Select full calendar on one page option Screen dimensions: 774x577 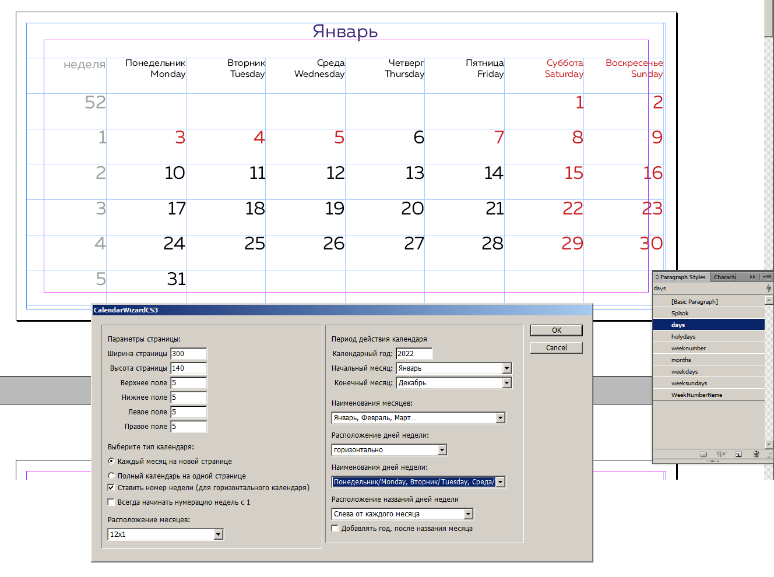pyautogui.click(x=111, y=476)
